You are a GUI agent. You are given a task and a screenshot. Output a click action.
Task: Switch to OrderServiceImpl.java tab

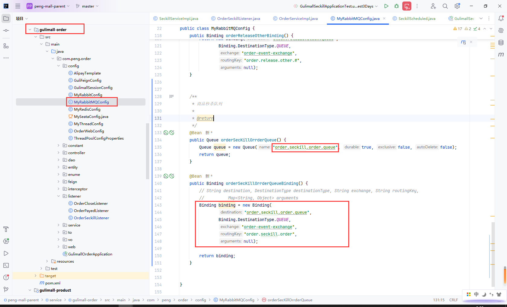(295, 18)
